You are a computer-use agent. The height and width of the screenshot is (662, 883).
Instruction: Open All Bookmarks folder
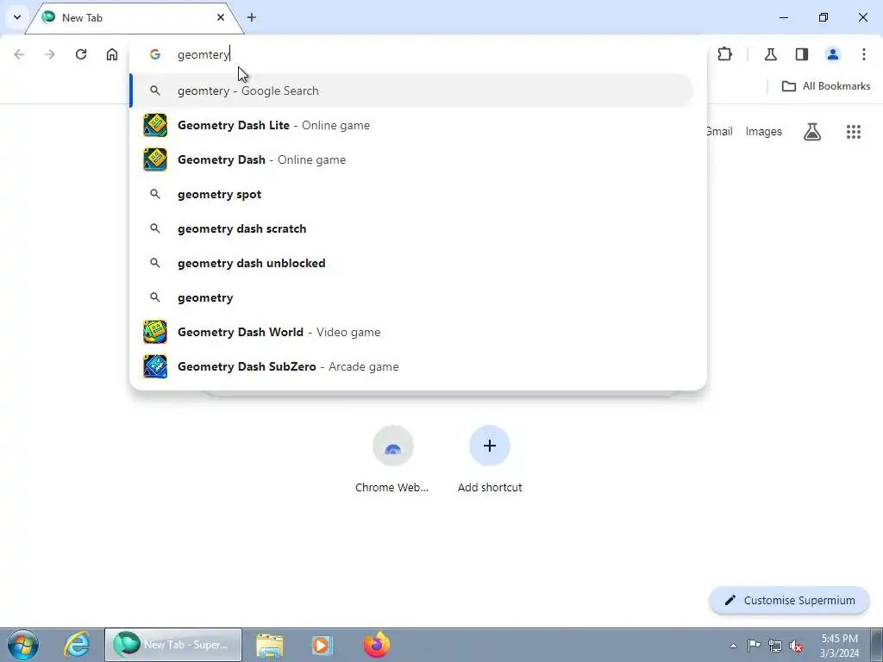click(x=826, y=86)
